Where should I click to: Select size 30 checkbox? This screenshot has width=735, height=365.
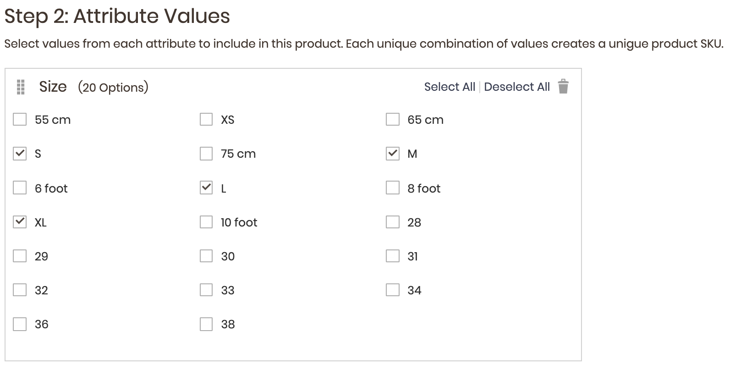click(206, 256)
